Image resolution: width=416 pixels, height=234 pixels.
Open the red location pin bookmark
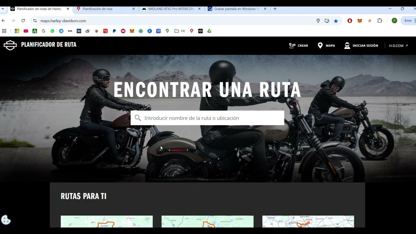192,31
